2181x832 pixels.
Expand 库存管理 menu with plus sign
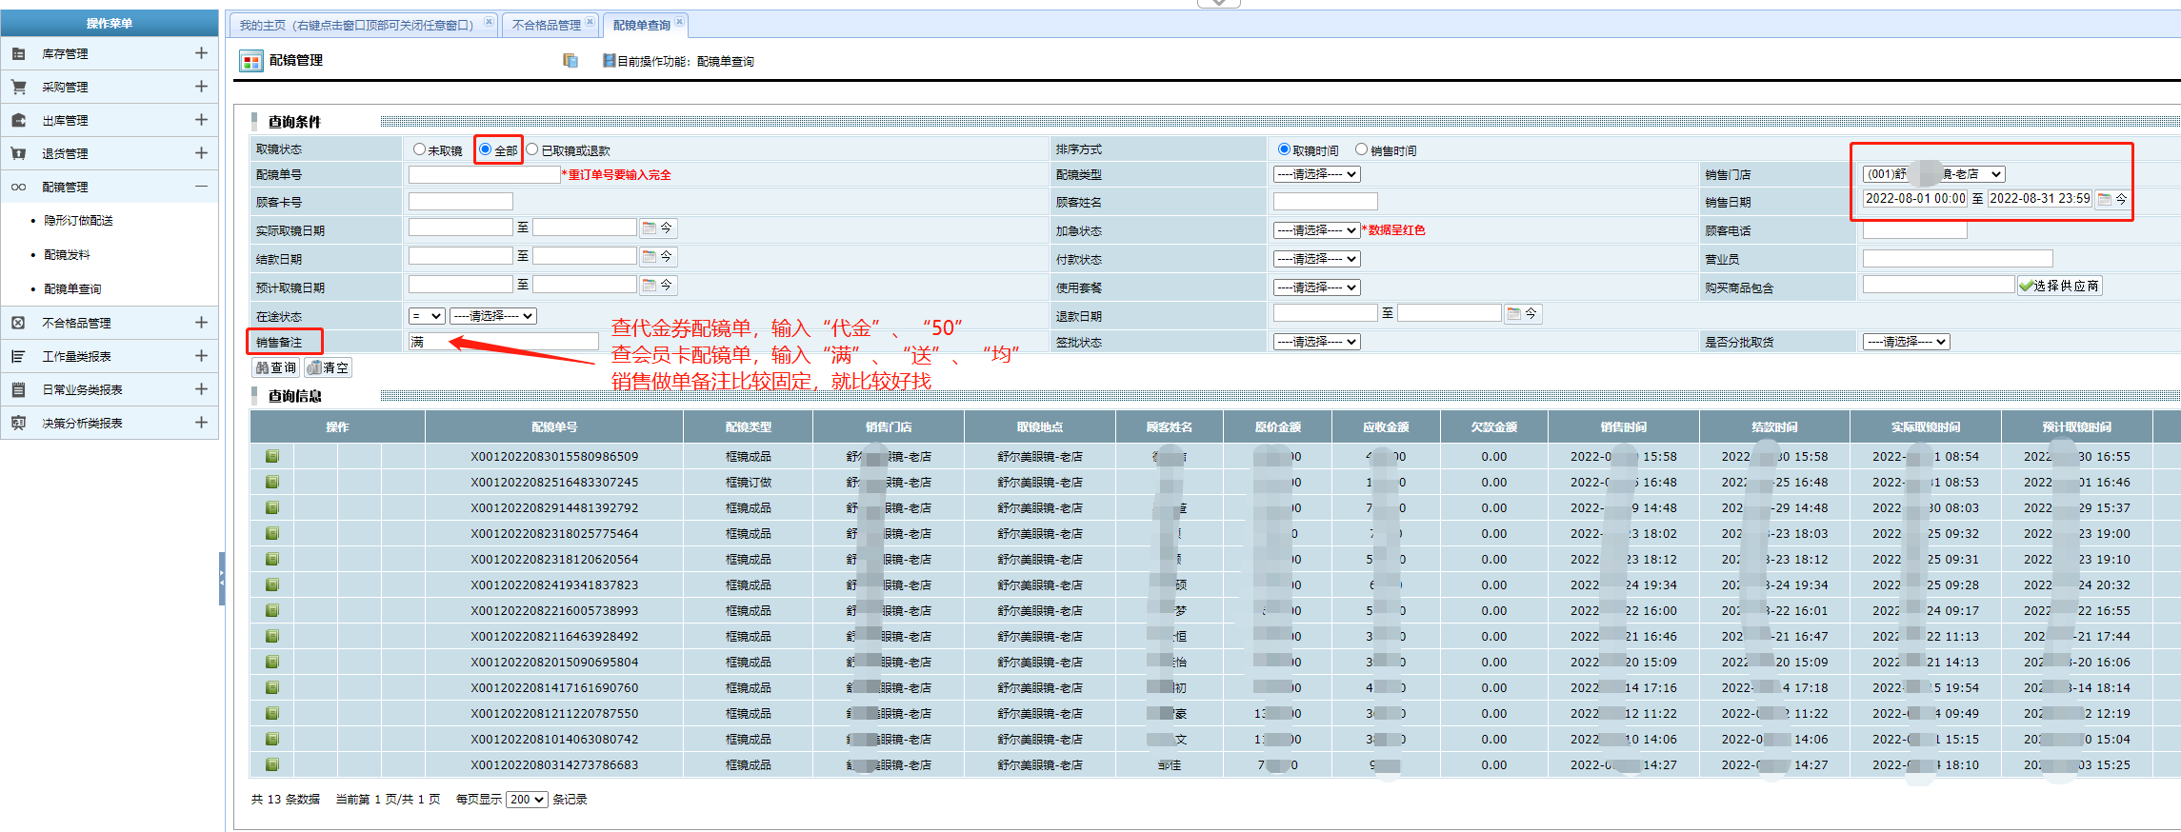tap(201, 53)
